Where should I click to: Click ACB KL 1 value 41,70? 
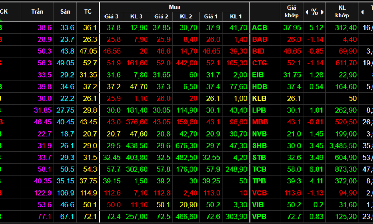[238, 28]
